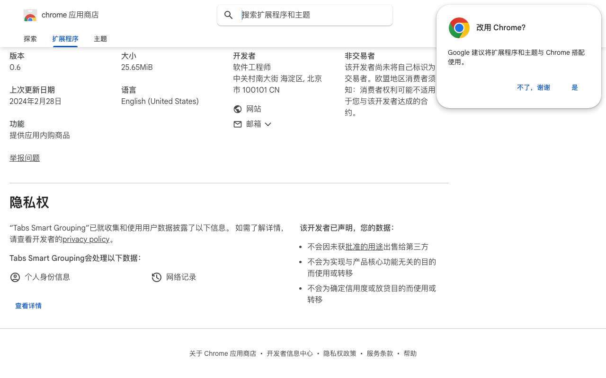606x378 pixels.
Task: Click the popup message starting Google 建议
Action: click(517, 57)
